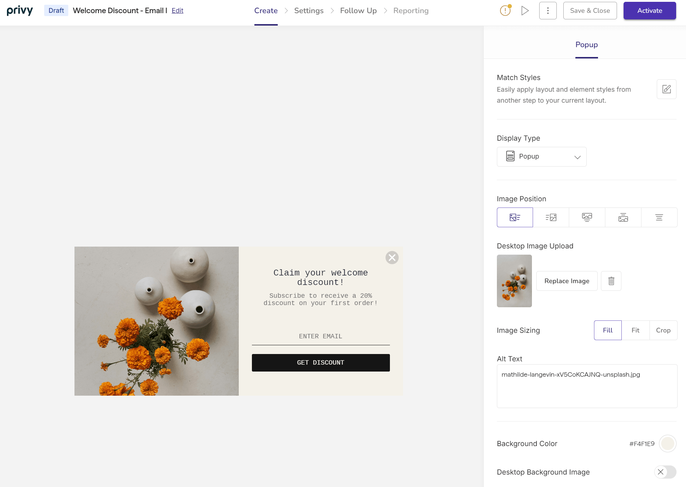Click the Draft status badge
Image resolution: width=686 pixels, height=487 pixels.
[x=56, y=11]
